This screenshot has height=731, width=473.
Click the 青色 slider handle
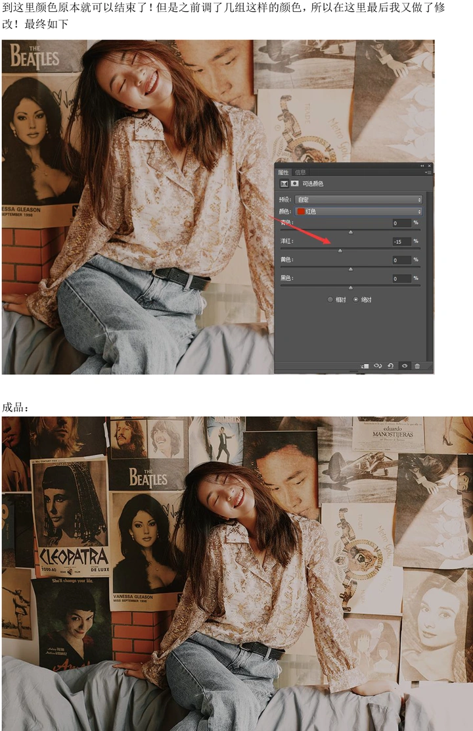point(350,232)
